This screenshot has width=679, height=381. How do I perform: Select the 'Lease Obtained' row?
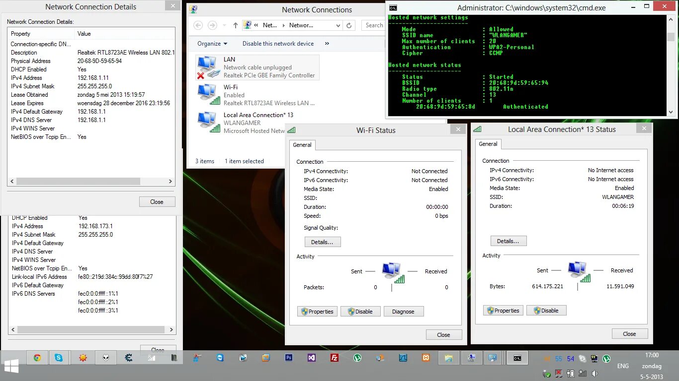[x=91, y=95]
